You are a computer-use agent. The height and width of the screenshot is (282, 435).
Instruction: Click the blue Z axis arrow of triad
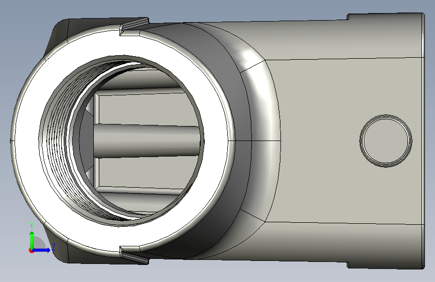click(42, 250)
